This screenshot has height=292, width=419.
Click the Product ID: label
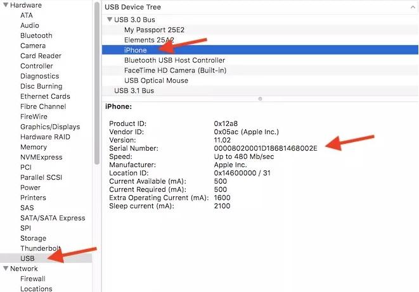click(x=128, y=124)
